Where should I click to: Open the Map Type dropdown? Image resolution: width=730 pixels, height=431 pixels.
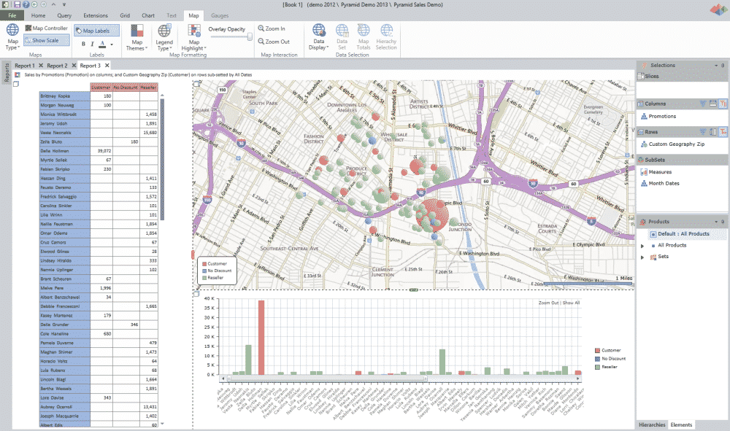click(x=13, y=38)
